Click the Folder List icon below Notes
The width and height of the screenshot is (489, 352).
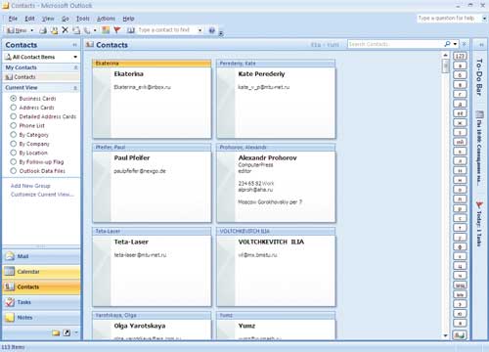[56, 332]
